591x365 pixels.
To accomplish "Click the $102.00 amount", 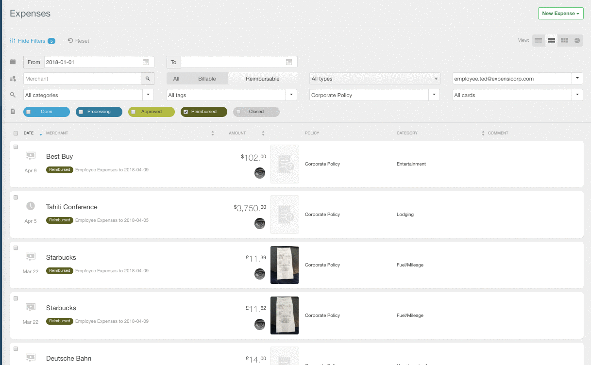I will tap(253, 157).
